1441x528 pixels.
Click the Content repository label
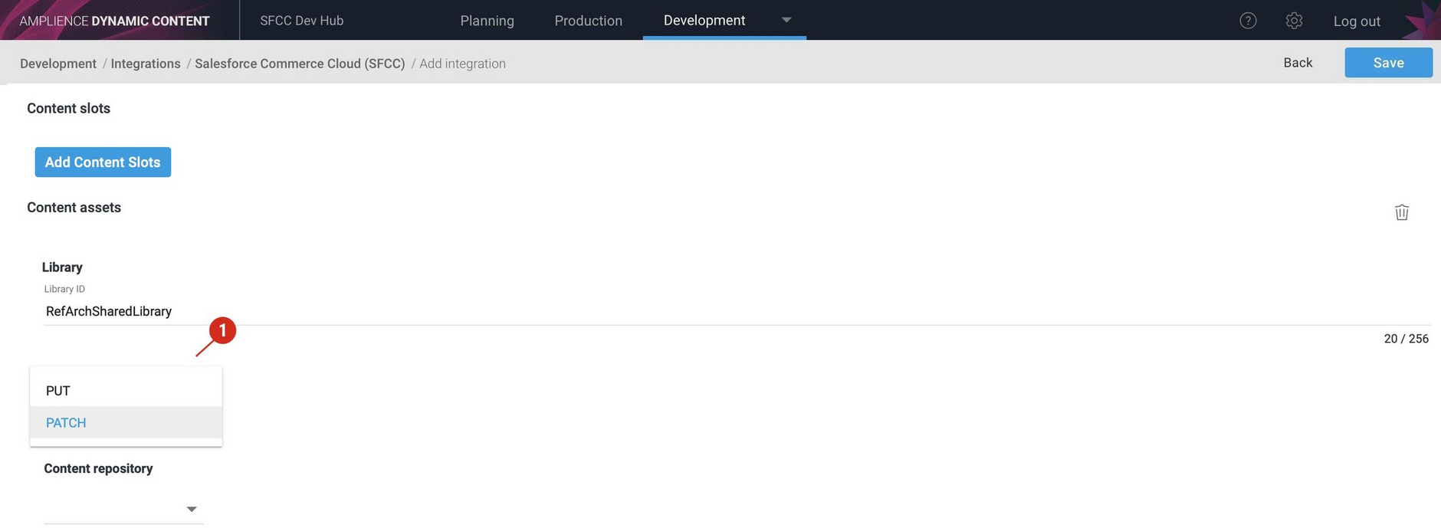tap(98, 469)
